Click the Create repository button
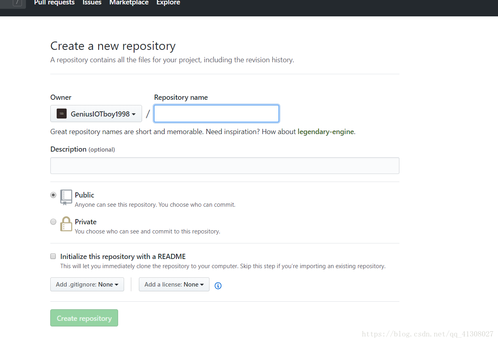498x342 pixels. pyautogui.click(x=84, y=318)
